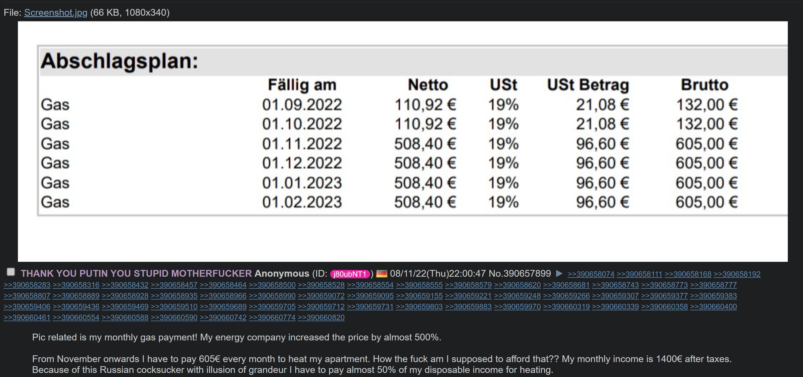Image resolution: width=803 pixels, height=377 pixels.
Task: Tick the post selection checkbox
Action: point(11,272)
